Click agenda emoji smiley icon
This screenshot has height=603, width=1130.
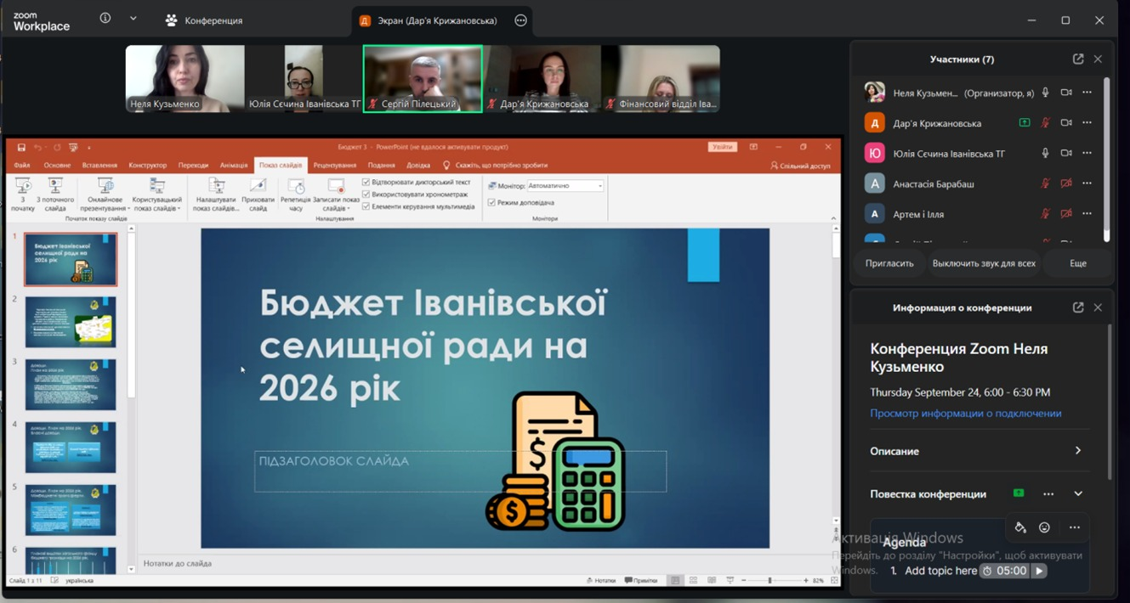[1044, 527]
